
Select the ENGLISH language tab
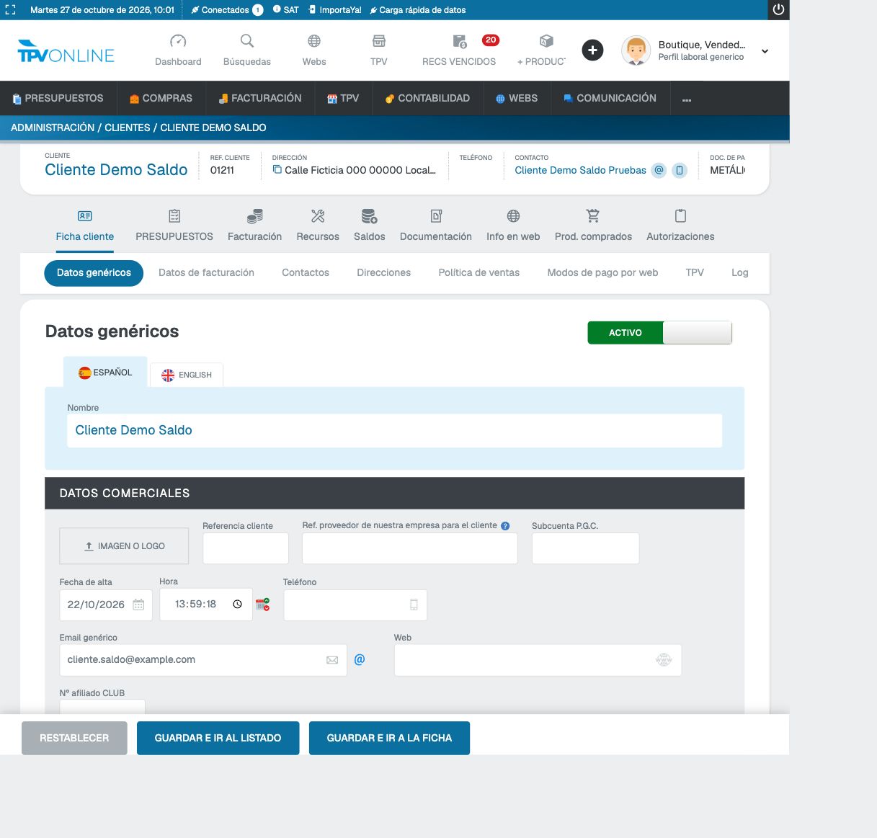point(187,375)
